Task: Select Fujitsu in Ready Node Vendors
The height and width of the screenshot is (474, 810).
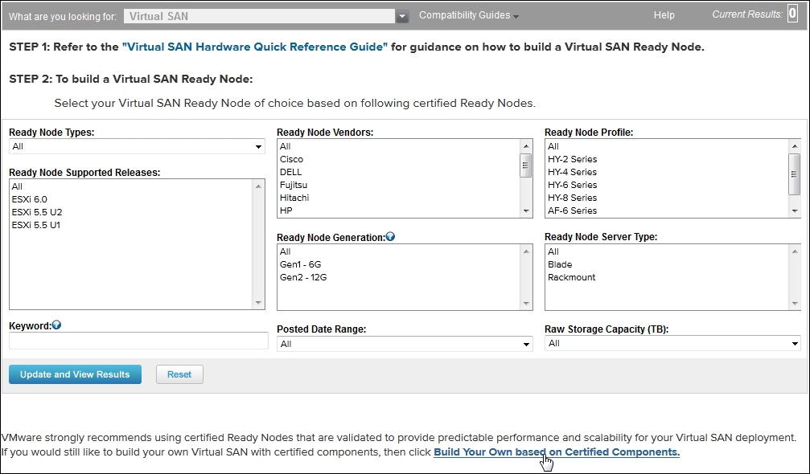Action: (294, 185)
